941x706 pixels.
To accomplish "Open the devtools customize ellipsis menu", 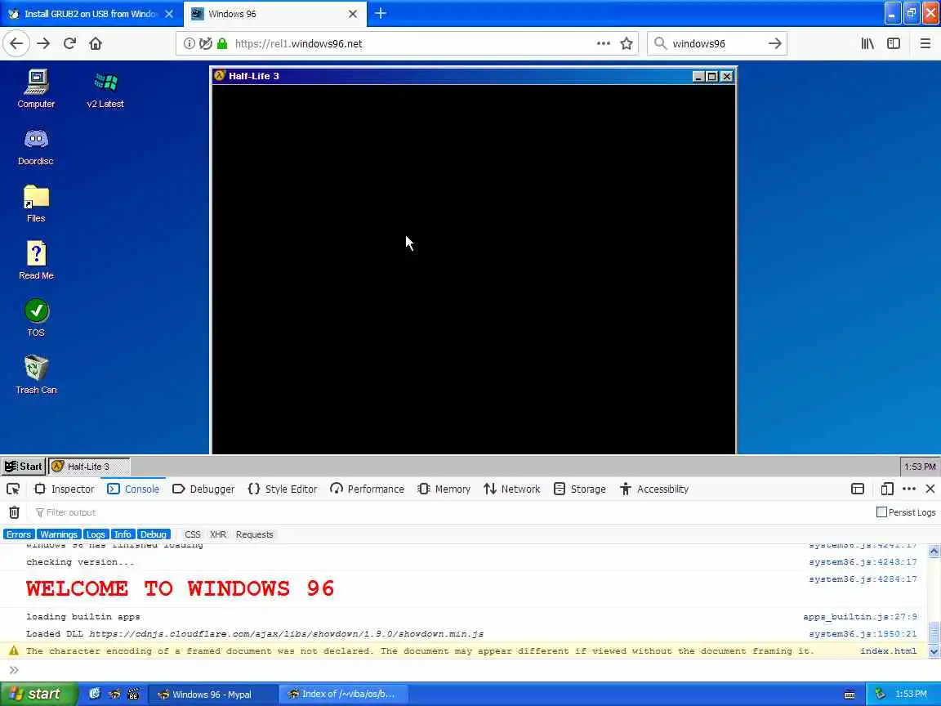I will [909, 489].
